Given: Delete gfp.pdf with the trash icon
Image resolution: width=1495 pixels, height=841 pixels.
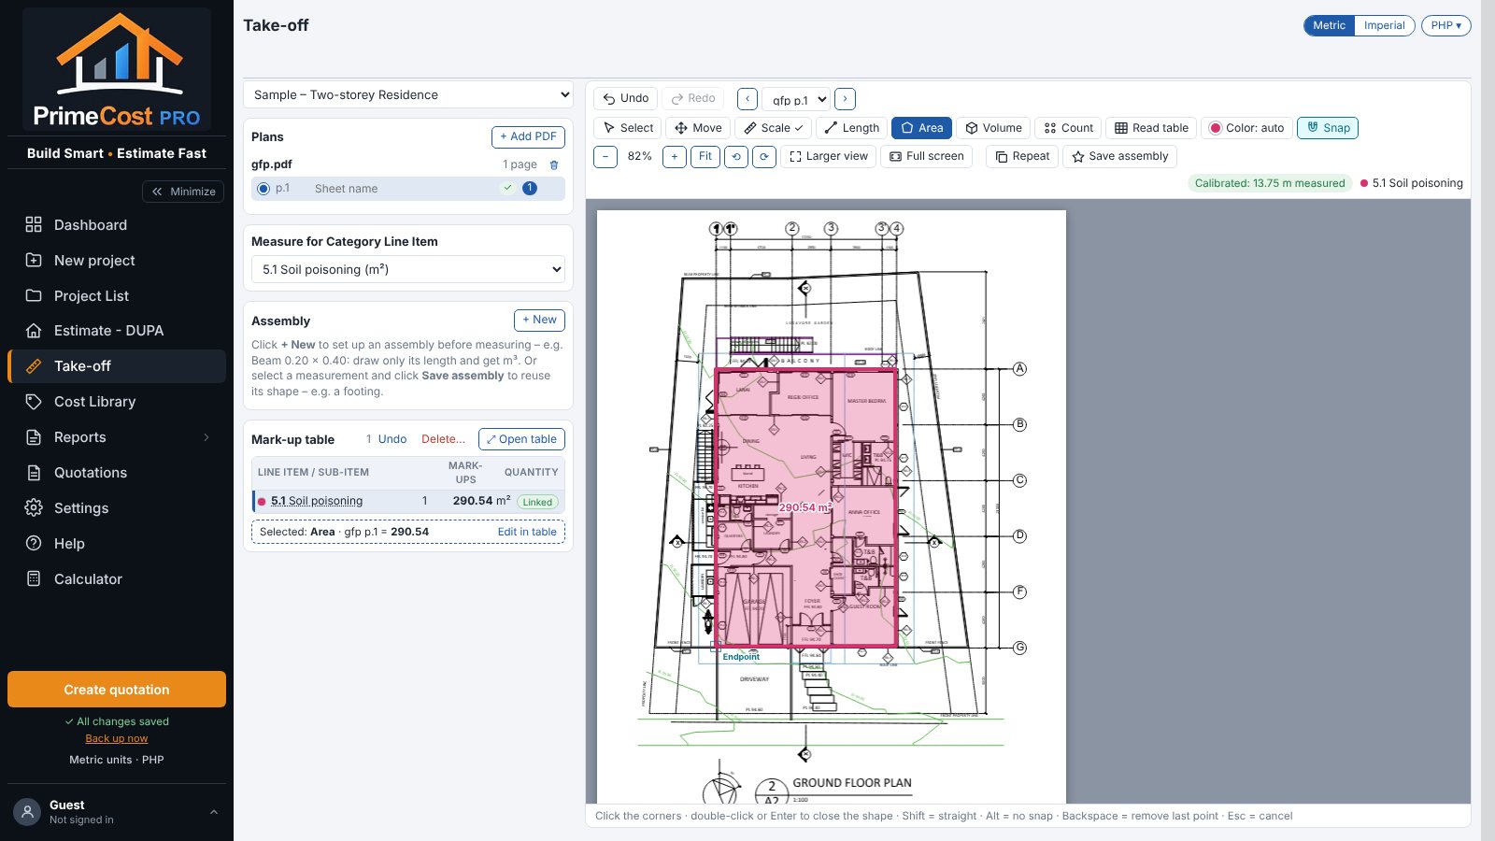Looking at the screenshot, I should pyautogui.click(x=554, y=164).
